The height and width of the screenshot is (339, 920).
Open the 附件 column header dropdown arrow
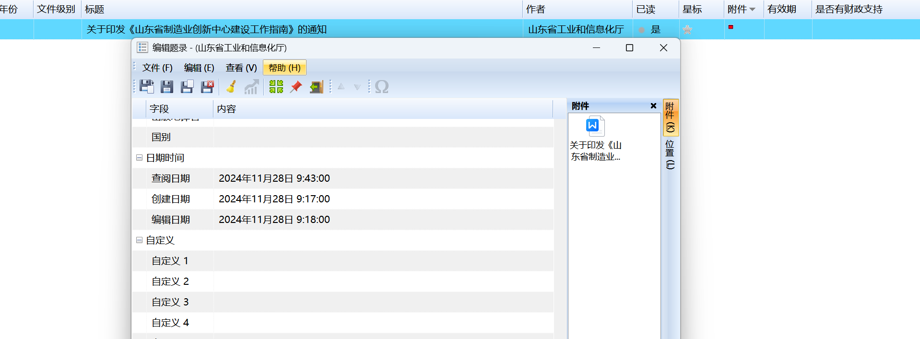pyautogui.click(x=752, y=10)
